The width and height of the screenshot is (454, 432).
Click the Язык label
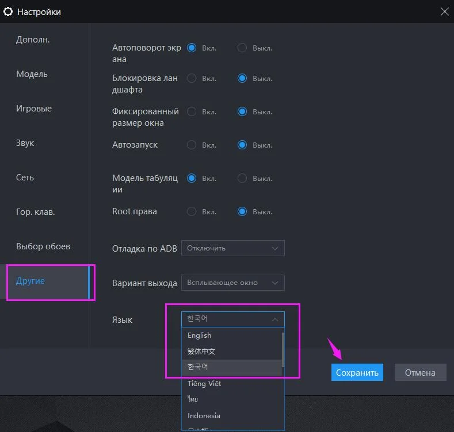tap(122, 320)
